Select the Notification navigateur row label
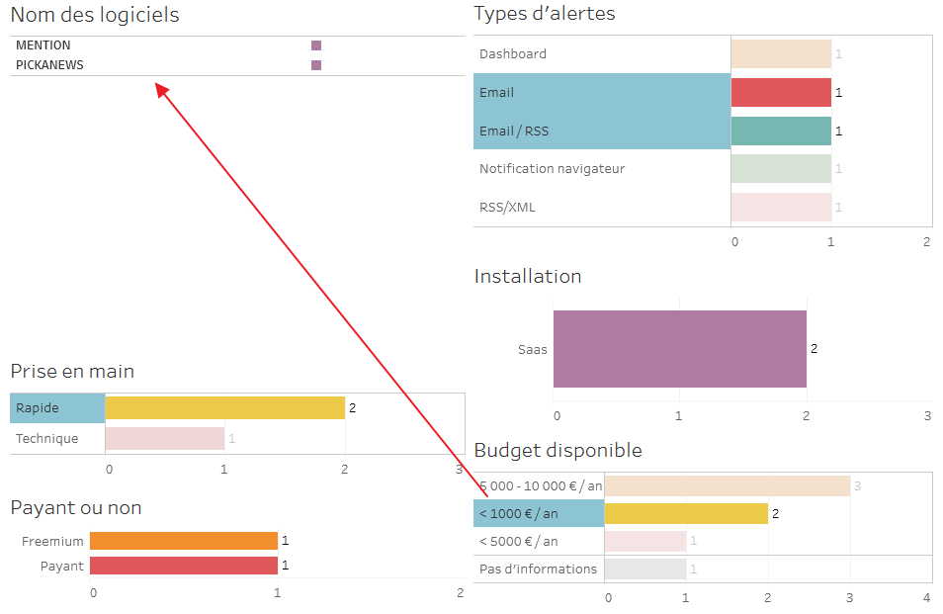 point(553,169)
